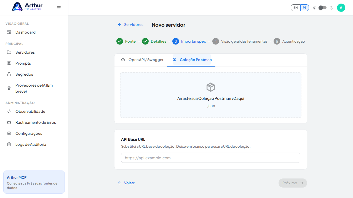The image size is (353, 198).
Task: Open Rastreamento de Erros page
Action: click(x=34, y=122)
